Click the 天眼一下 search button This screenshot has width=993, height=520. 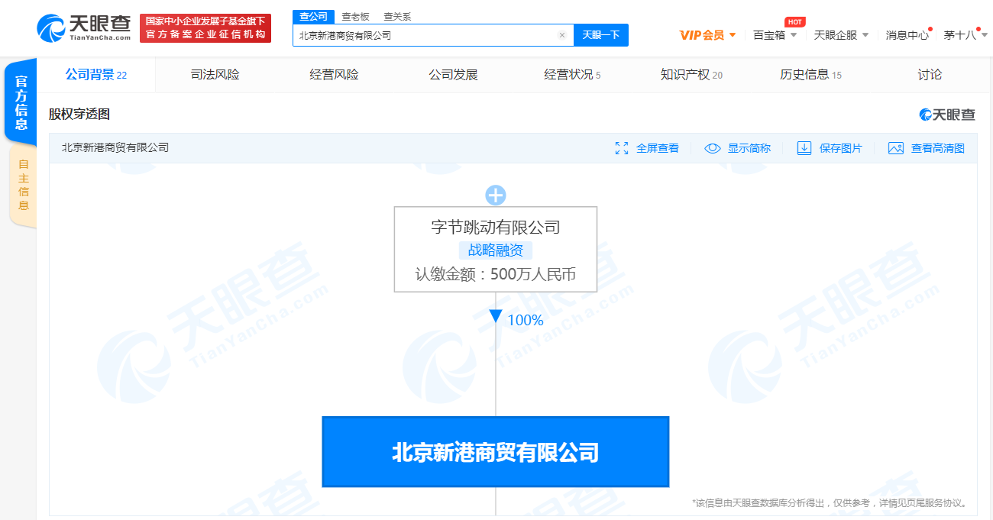tap(600, 35)
